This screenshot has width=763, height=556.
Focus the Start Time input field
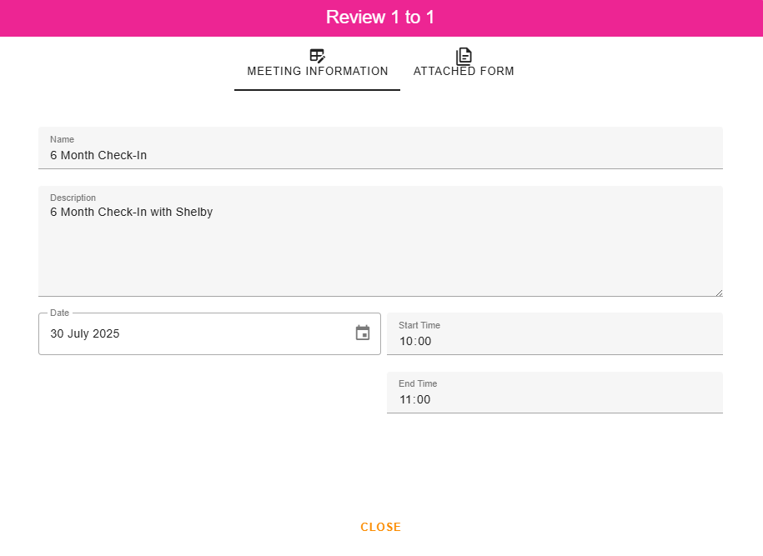click(x=555, y=341)
